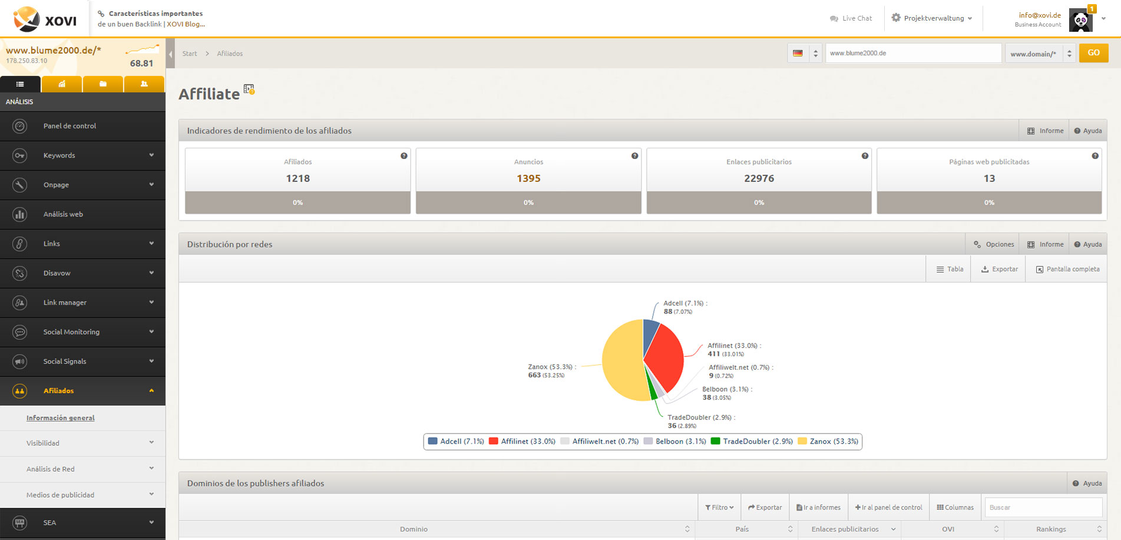Click the Onpage wrench icon
Screen dimensions: 1121x540
point(20,185)
